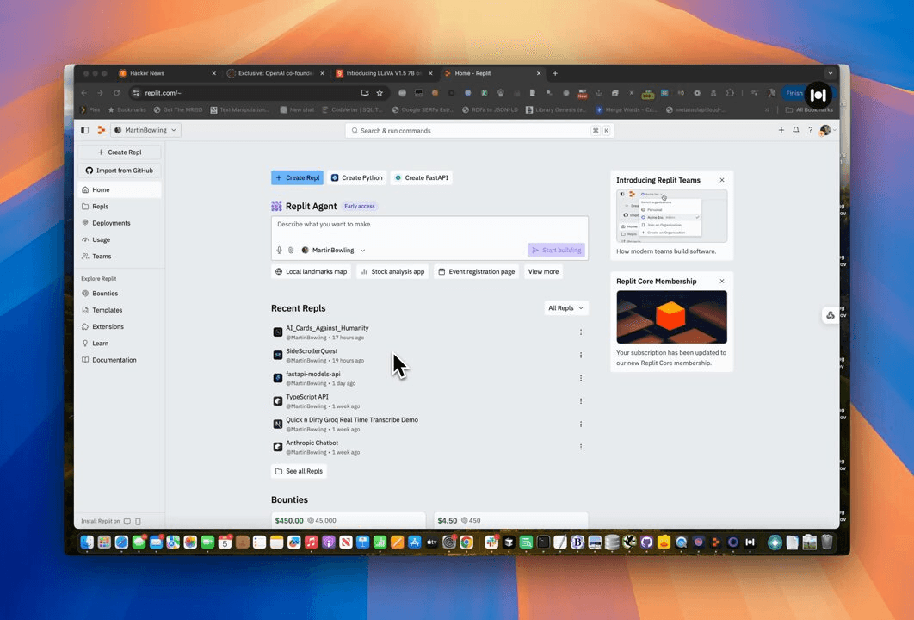Open Deployments in the sidebar
This screenshot has height=620, width=914.
(111, 223)
